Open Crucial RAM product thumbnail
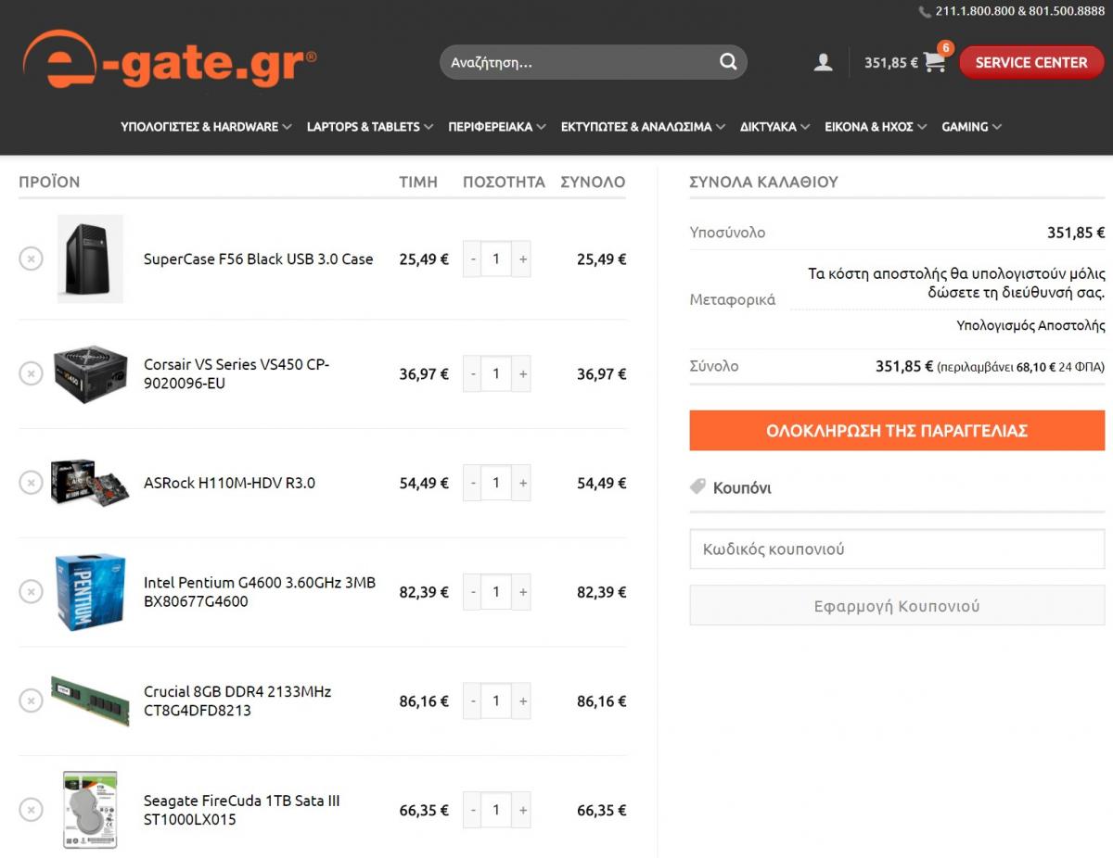 click(90, 701)
